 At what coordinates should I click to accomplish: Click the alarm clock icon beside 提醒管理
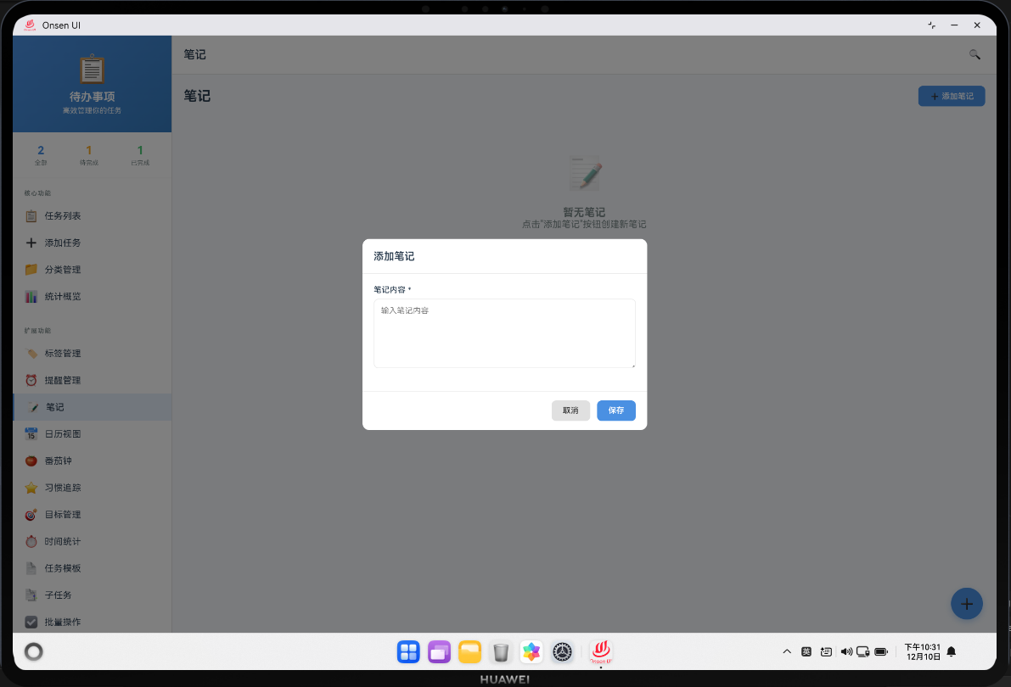[31, 380]
